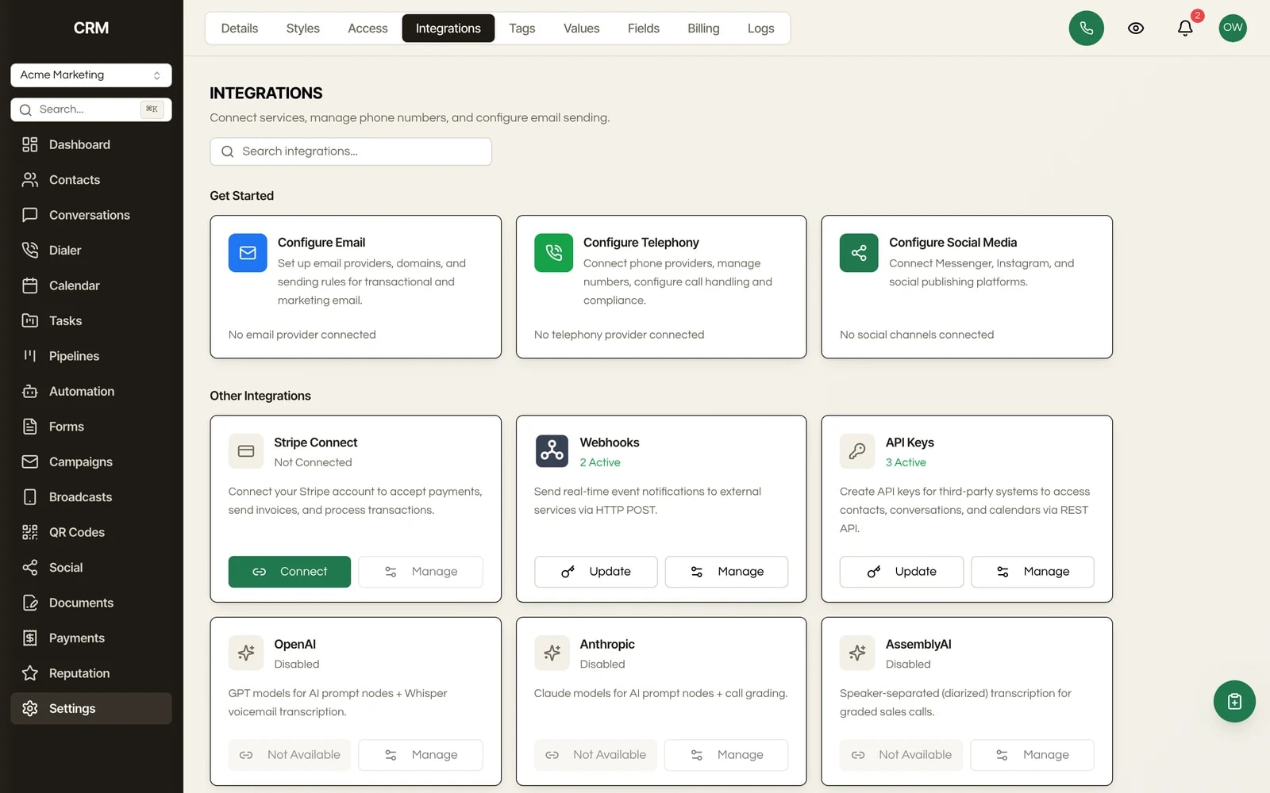Click the Configure Email envelope icon
The height and width of the screenshot is (793, 1270).
(248, 253)
